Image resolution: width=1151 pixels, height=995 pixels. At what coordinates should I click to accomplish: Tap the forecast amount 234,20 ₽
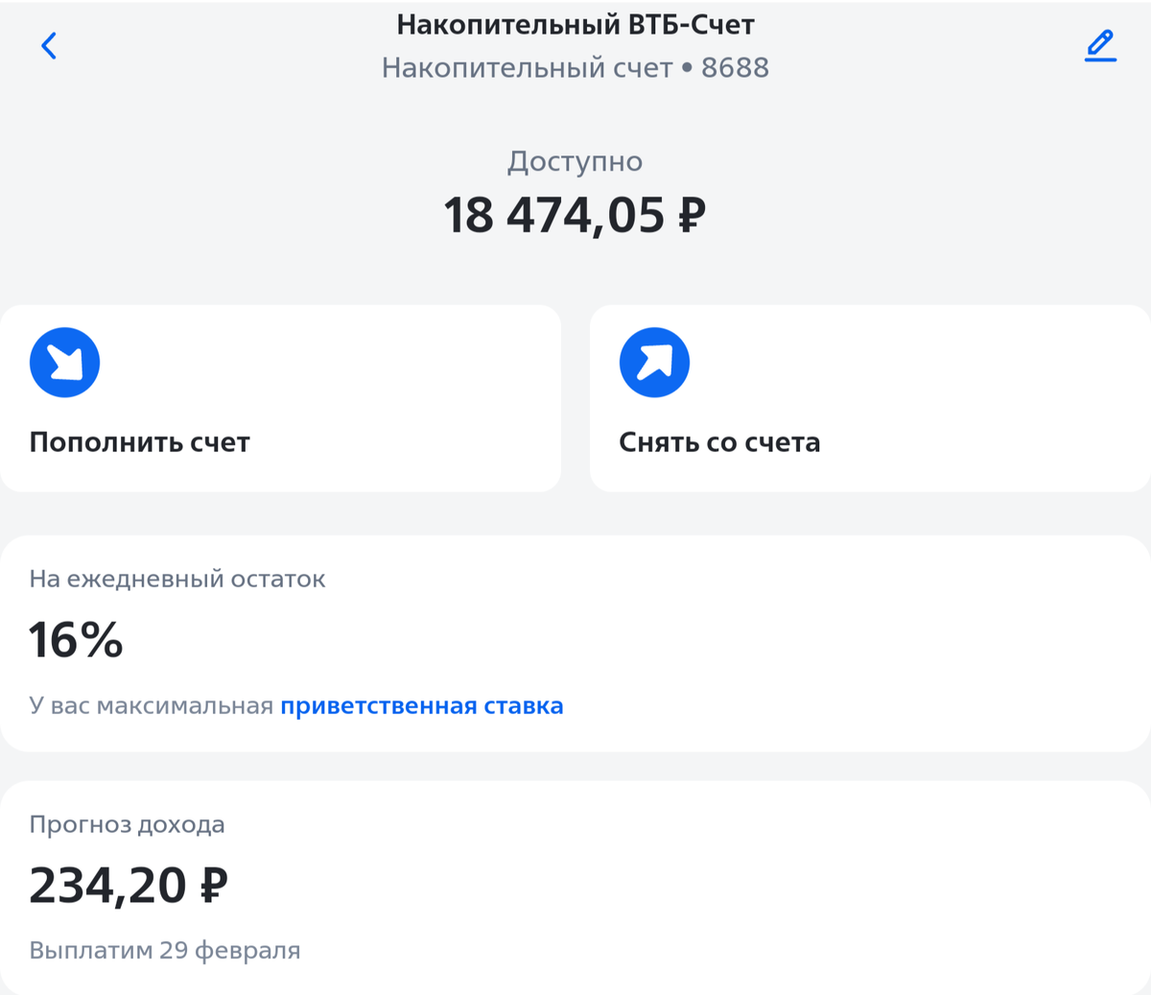(129, 885)
